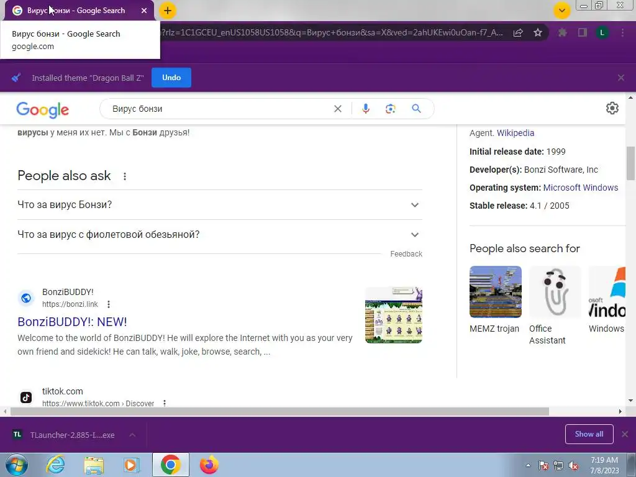This screenshot has width=636, height=477.
Task: Open profile L avatar
Action: click(x=602, y=32)
